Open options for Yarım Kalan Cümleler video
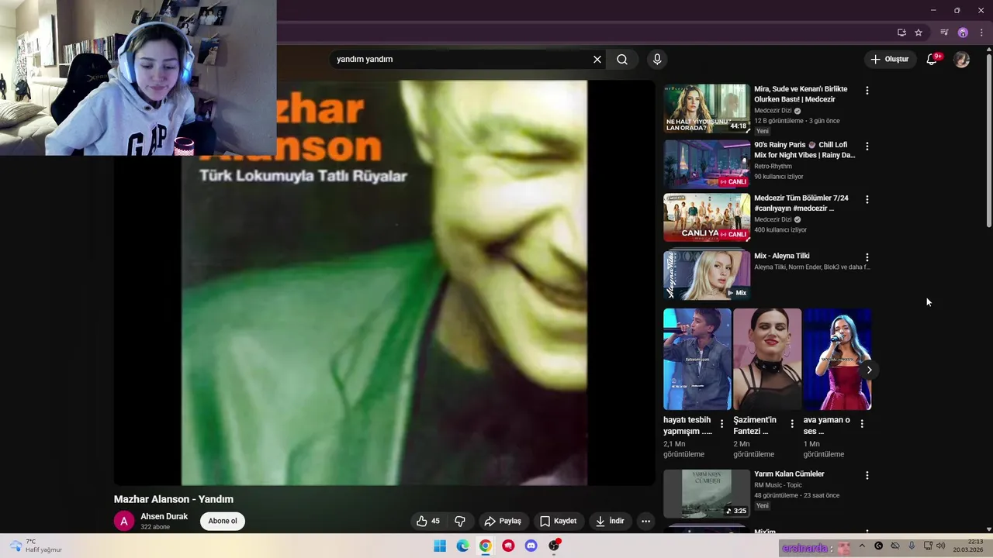 (x=867, y=475)
